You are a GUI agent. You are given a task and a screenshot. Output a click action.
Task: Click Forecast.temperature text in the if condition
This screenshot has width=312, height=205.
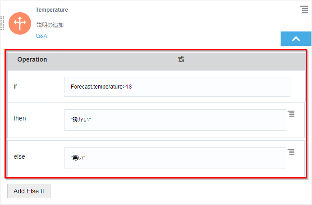(96, 87)
